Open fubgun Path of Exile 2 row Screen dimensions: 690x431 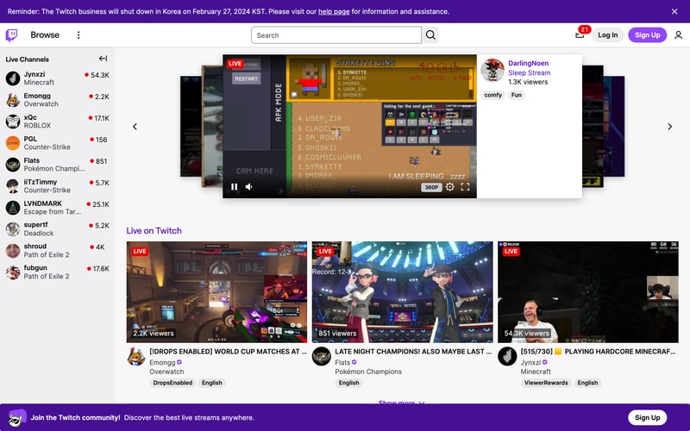point(57,272)
